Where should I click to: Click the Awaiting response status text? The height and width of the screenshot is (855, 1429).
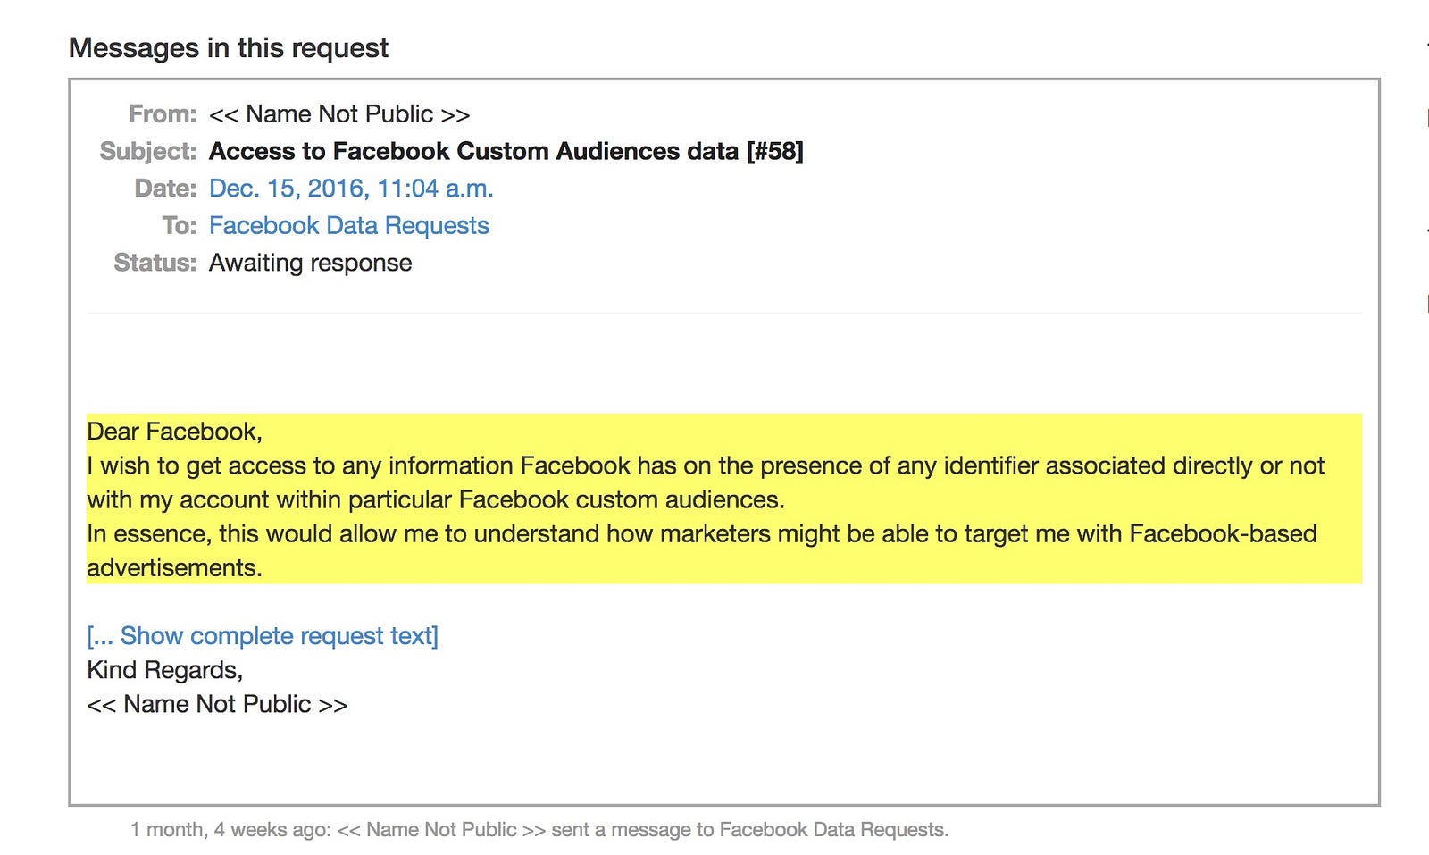tap(311, 264)
